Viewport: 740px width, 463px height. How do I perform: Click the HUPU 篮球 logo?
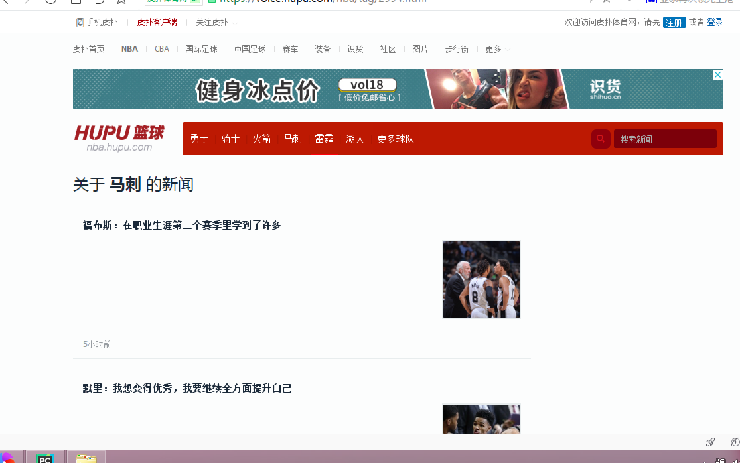pos(119,138)
